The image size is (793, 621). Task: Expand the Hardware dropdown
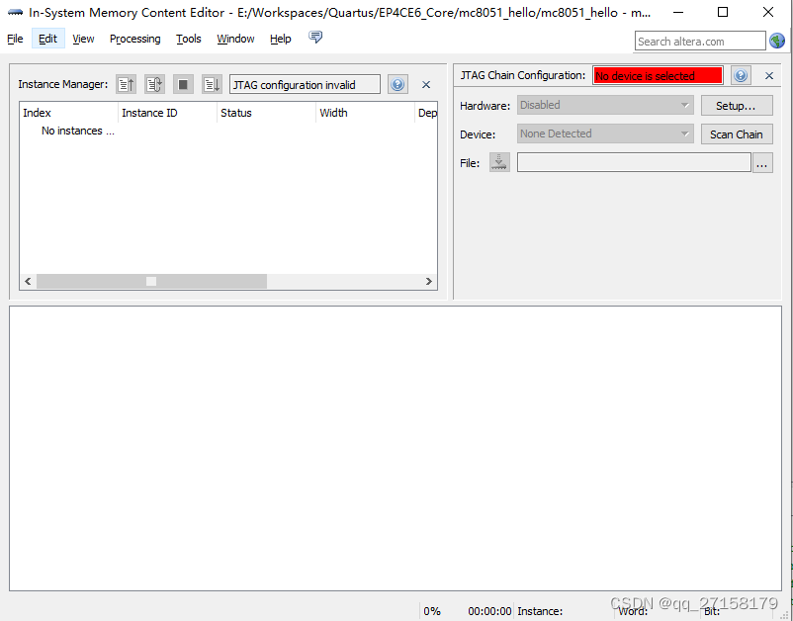tap(605, 105)
